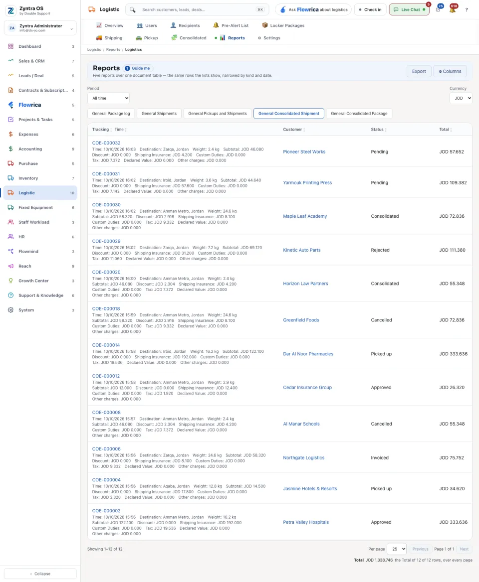The image size is (479, 582).
Task: Click the Reach megaphone icon
Action: 11,266
